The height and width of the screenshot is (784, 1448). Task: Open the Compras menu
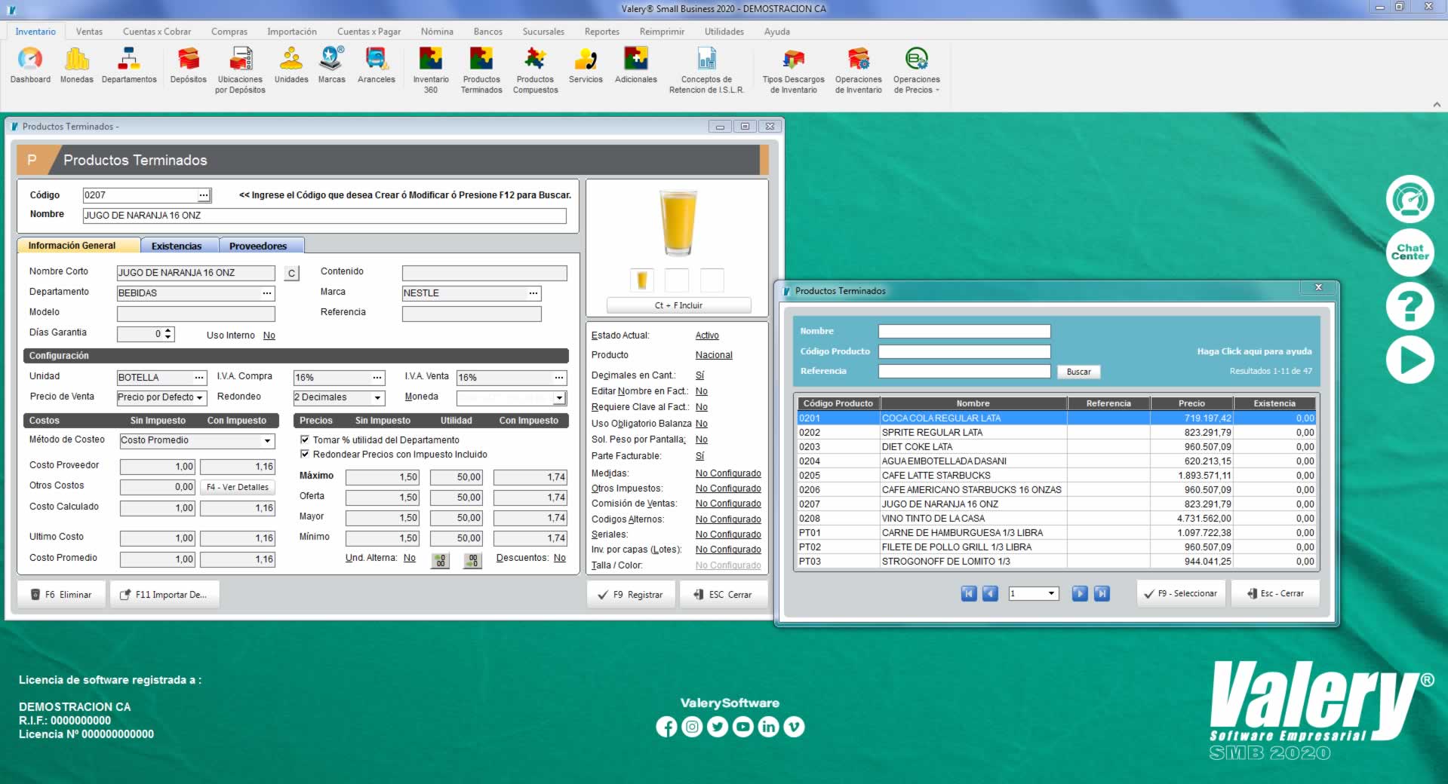click(x=229, y=32)
